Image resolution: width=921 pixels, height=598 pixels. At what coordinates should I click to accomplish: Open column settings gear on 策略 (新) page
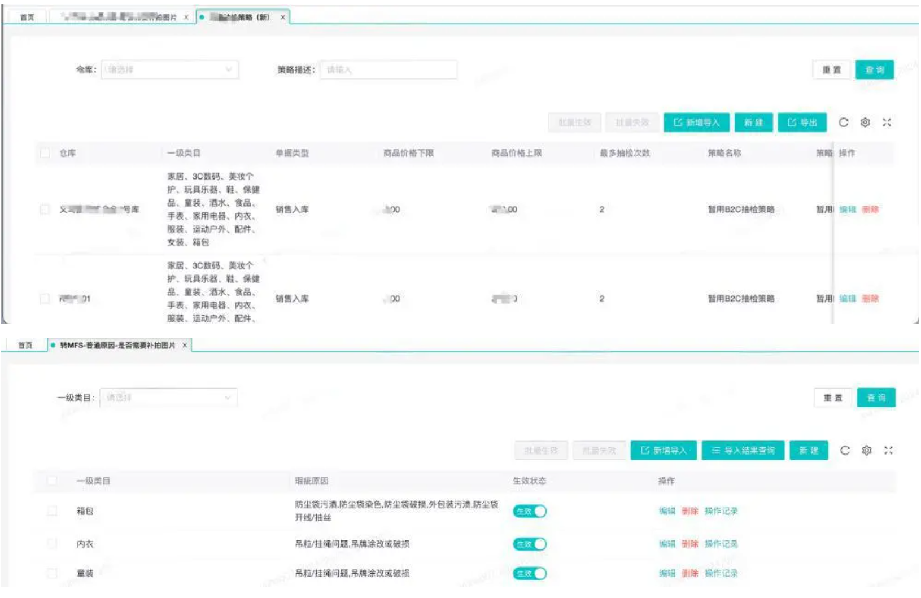click(865, 122)
